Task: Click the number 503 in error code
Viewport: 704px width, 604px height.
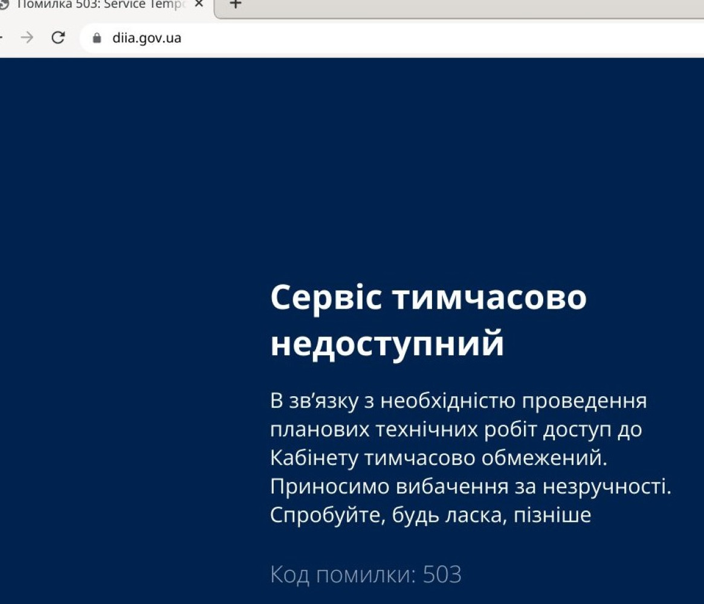Action: 442,574
